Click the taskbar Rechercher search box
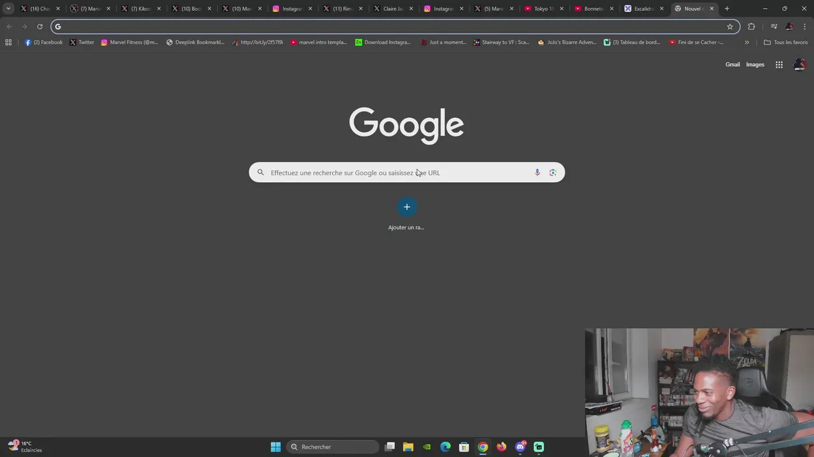The height and width of the screenshot is (457, 814). [333, 447]
